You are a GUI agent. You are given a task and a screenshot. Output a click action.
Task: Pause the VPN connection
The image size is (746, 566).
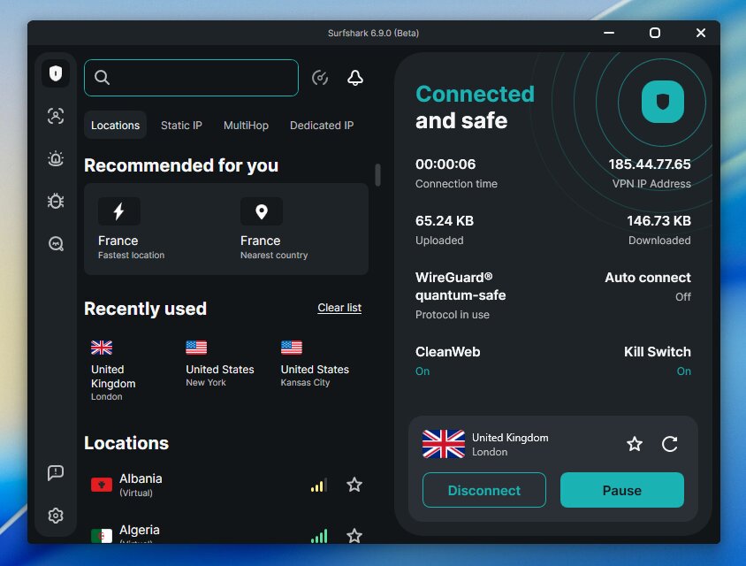pyautogui.click(x=621, y=490)
